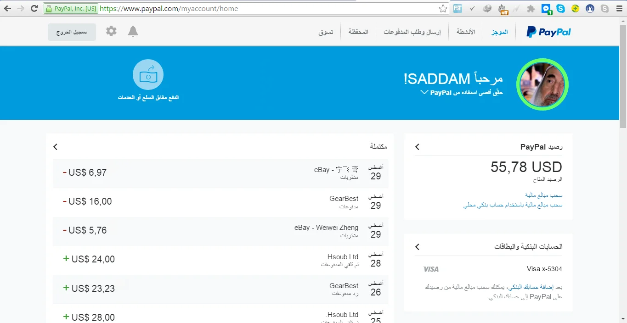Expand the completed transactions chevron

click(x=55, y=147)
